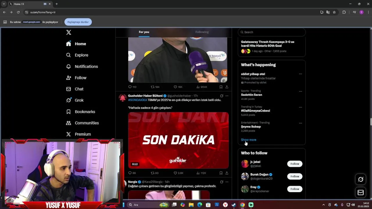
Task: Follow Burak Doğan
Action: (295, 176)
